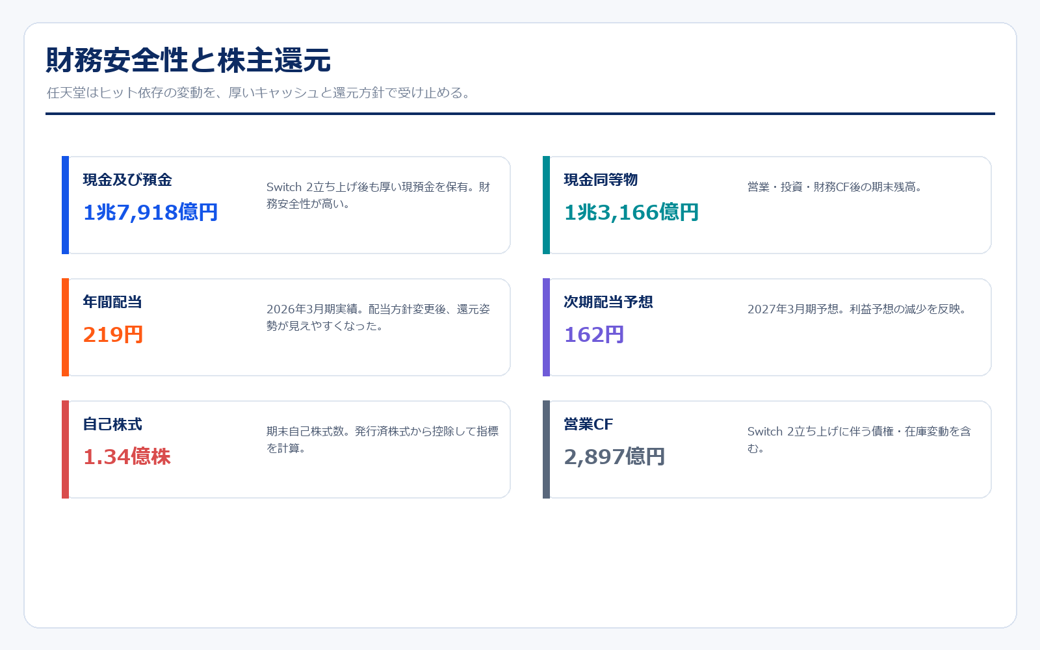Viewport: 1040px width, 650px height.
Task: Click the title 財務安全性と株主還元
Action: tap(188, 60)
